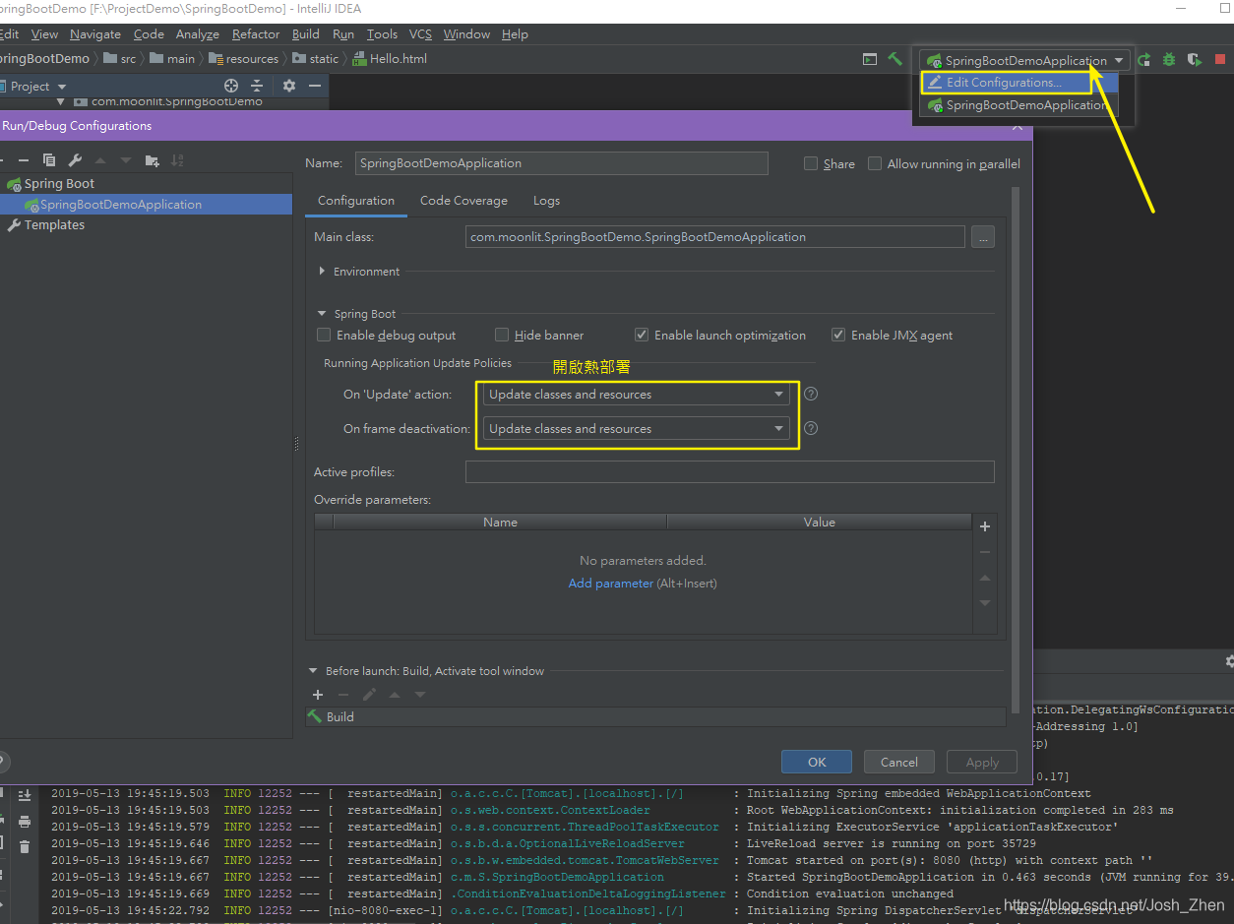The image size is (1234, 924).
Task: Click the Build project hammer icon in toolbar
Action: 895,59
